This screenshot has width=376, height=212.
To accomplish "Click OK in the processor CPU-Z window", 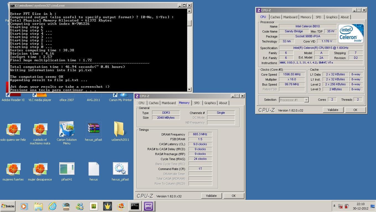I will [x=355, y=110].
